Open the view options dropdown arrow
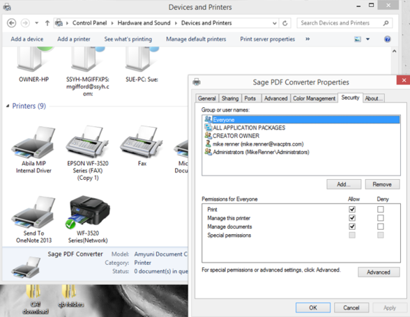Image resolution: width=410 pixels, height=317 pixels. pyautogui.click(x=367, y=39)
